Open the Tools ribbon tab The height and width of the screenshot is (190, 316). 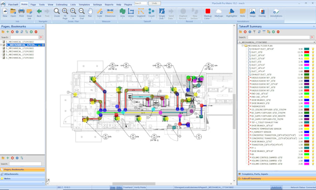pos(42,5)
